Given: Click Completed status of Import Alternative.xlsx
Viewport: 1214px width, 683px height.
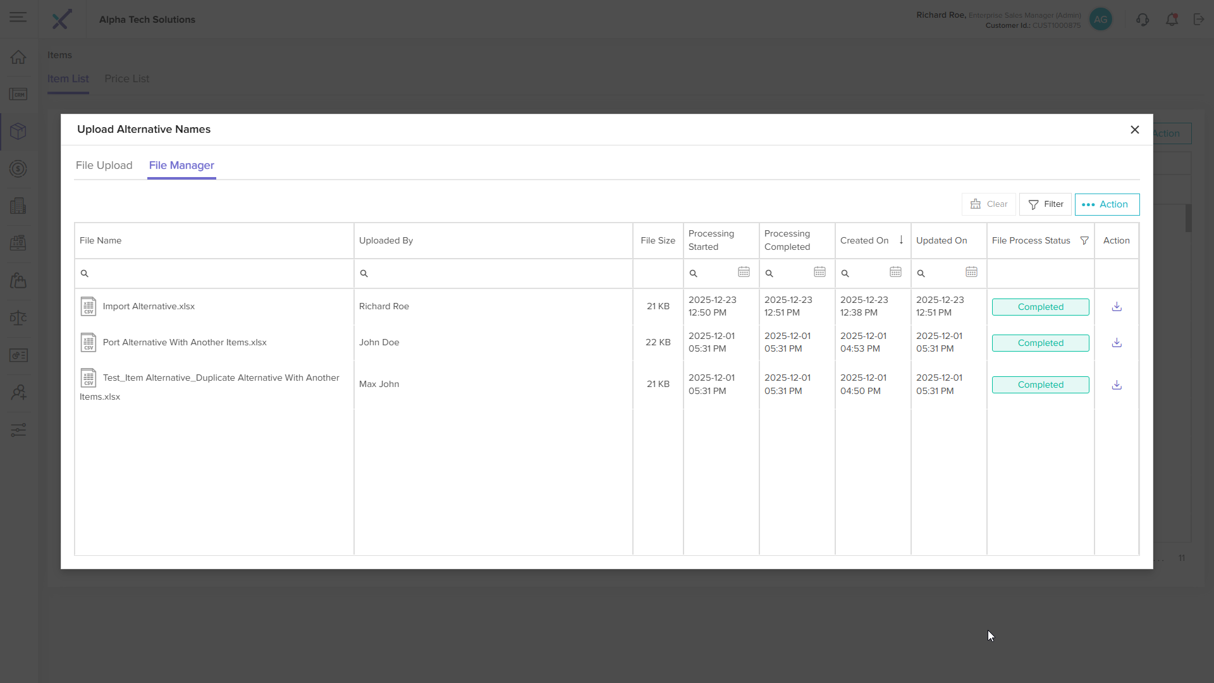Looking at the screenshot, I should [1040, 307].
